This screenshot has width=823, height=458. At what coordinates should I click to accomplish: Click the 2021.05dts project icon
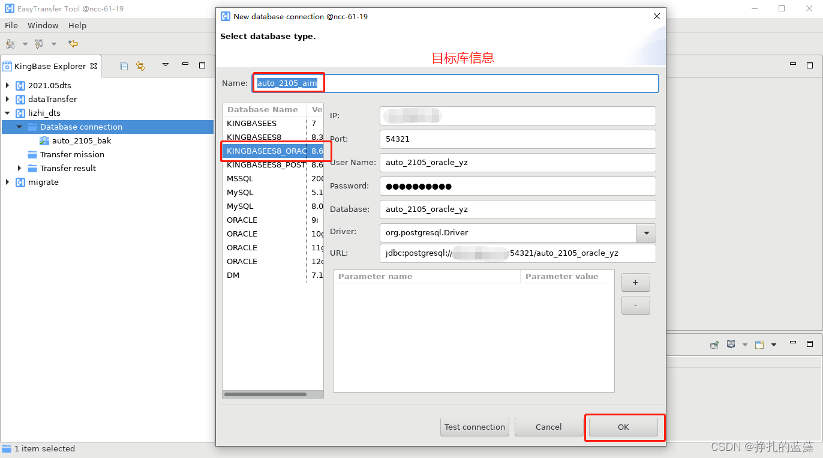20,85
